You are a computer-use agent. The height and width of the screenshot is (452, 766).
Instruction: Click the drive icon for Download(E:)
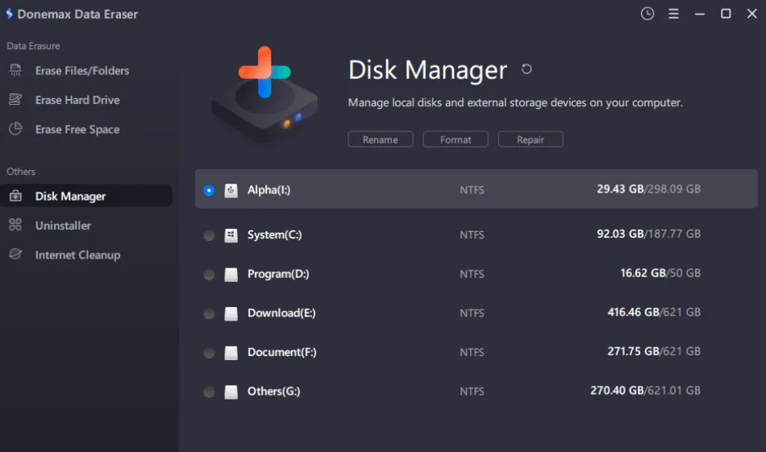[x=231, y=313]
